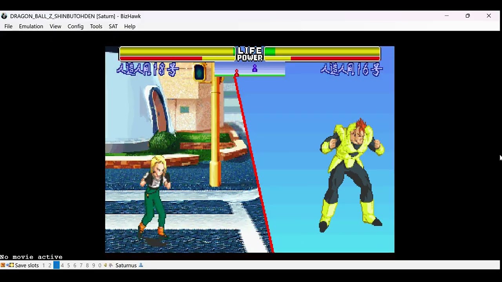
Task: Select save slot 5
Action: (69, 265)
